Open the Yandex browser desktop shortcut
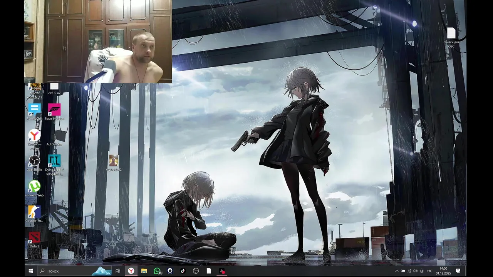The width and height of the screenshot is (493, 277). point(34,139)
